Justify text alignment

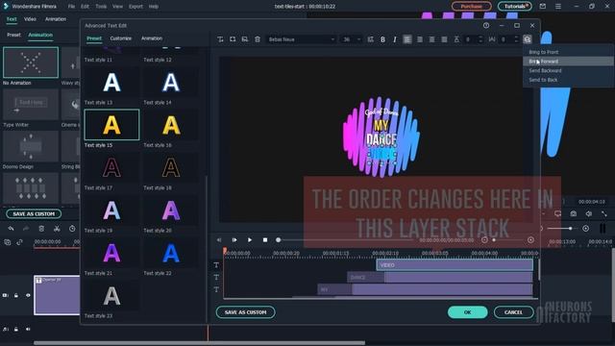point(444,39)
